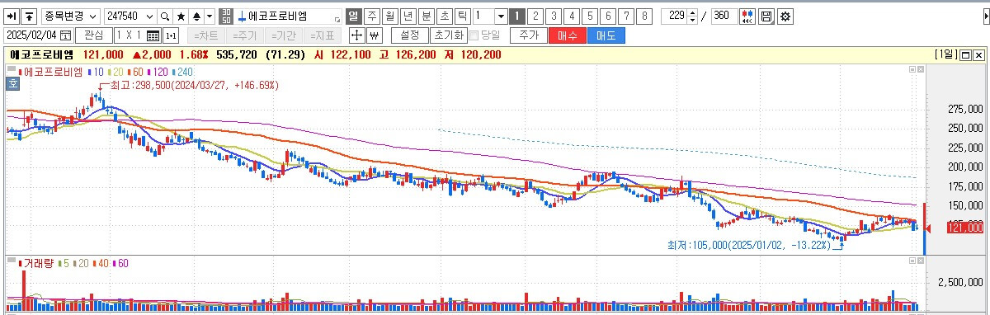Click the red 매수 buy button

(567, 35)
